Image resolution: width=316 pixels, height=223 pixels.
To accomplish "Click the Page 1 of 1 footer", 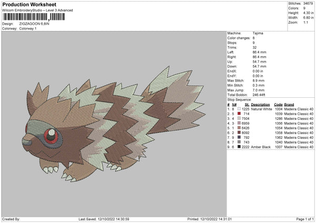I will click(305, 219).
